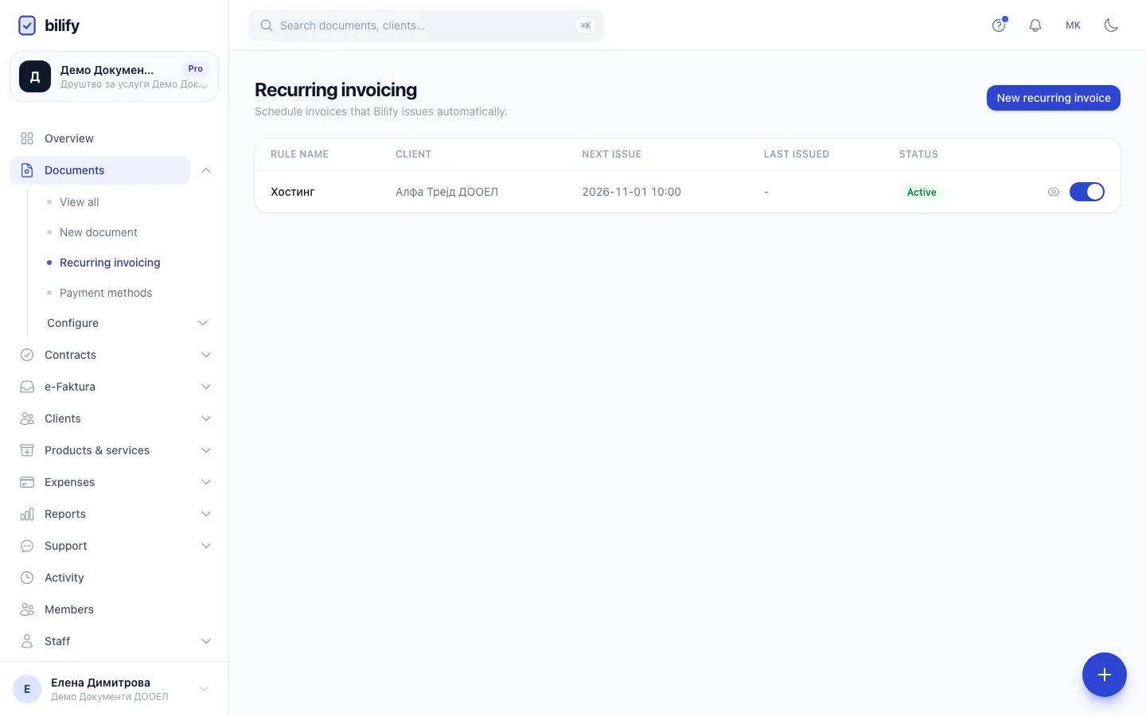Open the Хостинг rule name
1146x716 pixels.
point(293,192)
